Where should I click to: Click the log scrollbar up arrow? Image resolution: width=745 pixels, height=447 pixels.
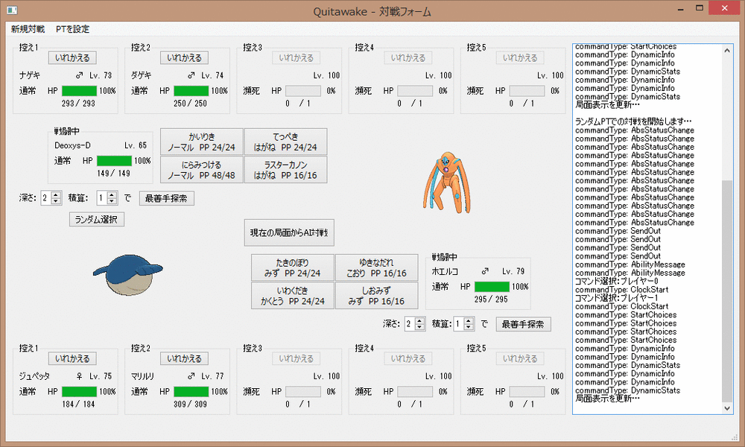point(727,50)
